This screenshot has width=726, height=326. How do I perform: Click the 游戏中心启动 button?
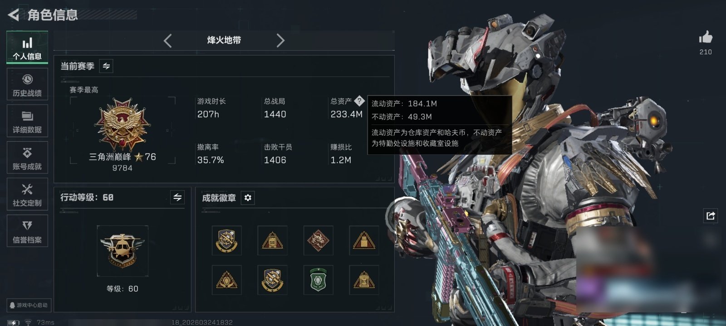tap(28, 305)
